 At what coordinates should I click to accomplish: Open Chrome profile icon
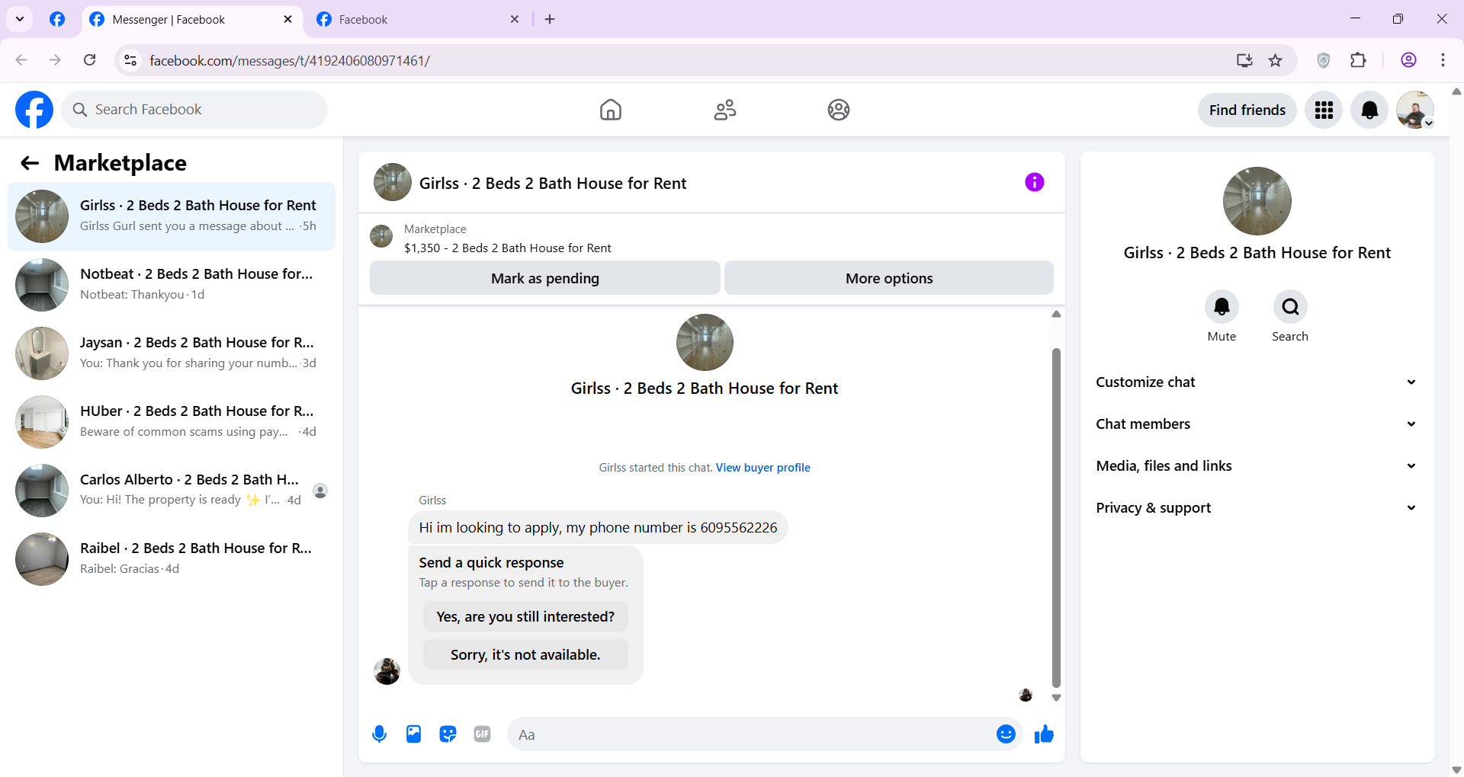pyautogui.click(x=1408, y=60)
